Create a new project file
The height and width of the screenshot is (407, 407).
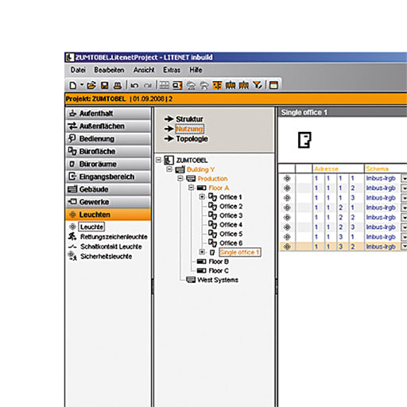click(73, 85)
